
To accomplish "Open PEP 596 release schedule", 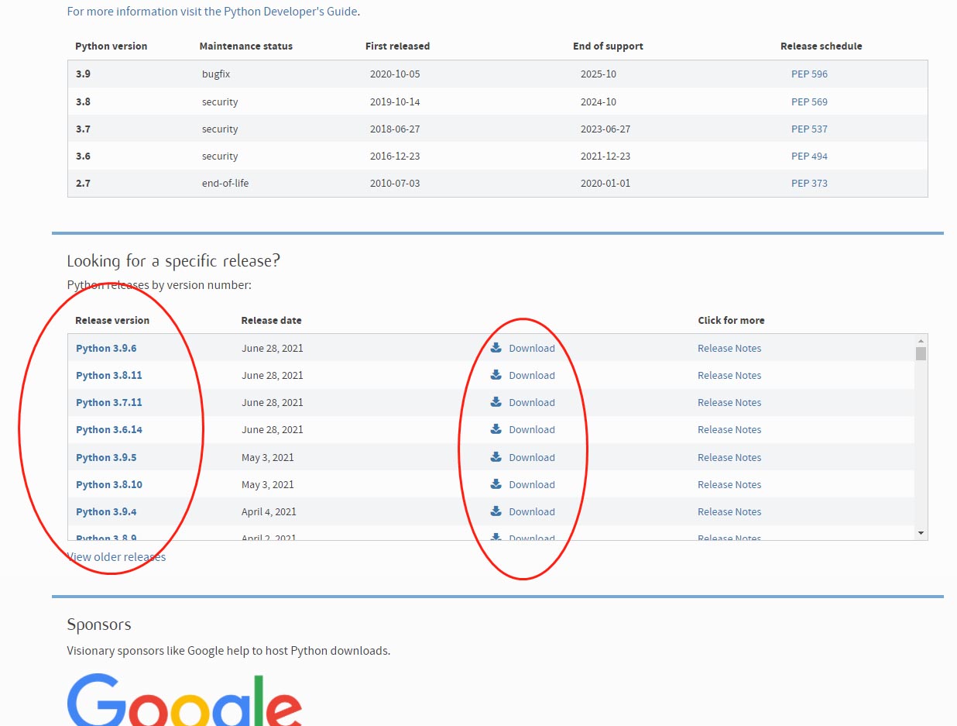I will pyautogui.click(x=809, y=74).
